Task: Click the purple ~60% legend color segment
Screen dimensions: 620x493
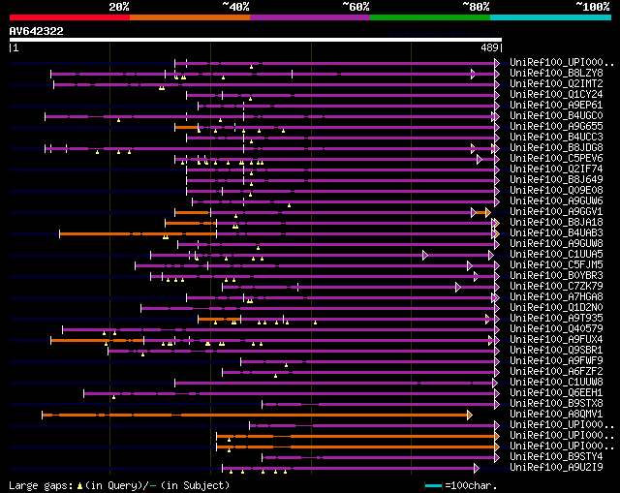Action: click(x=310, y=17)
